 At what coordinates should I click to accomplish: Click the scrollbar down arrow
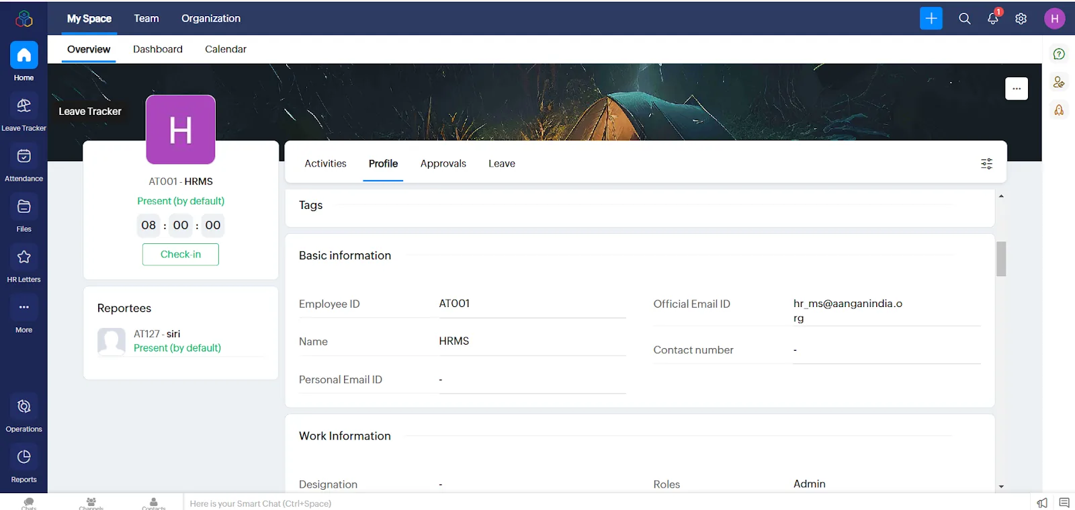click(1001, 486)
